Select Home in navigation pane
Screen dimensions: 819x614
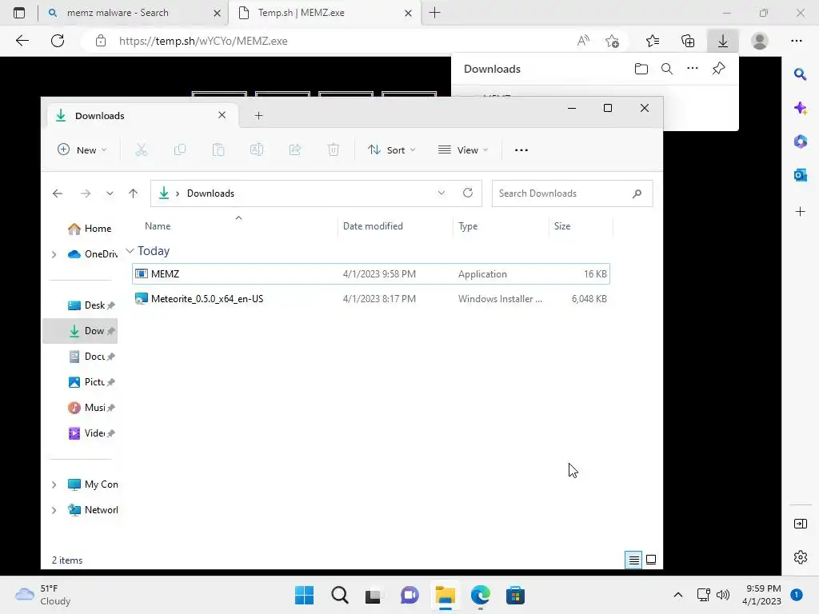89,229
